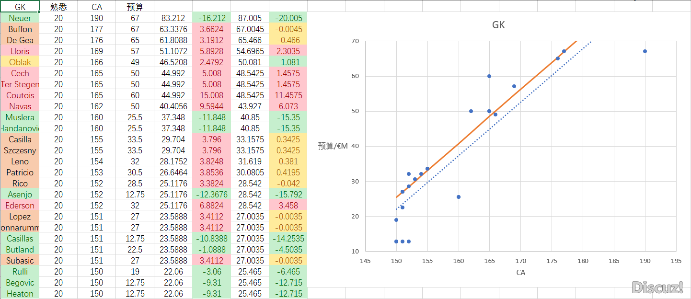691x299 pixels.
Task: Click the cell containing 87.005
Action: (x=250, y=18)
